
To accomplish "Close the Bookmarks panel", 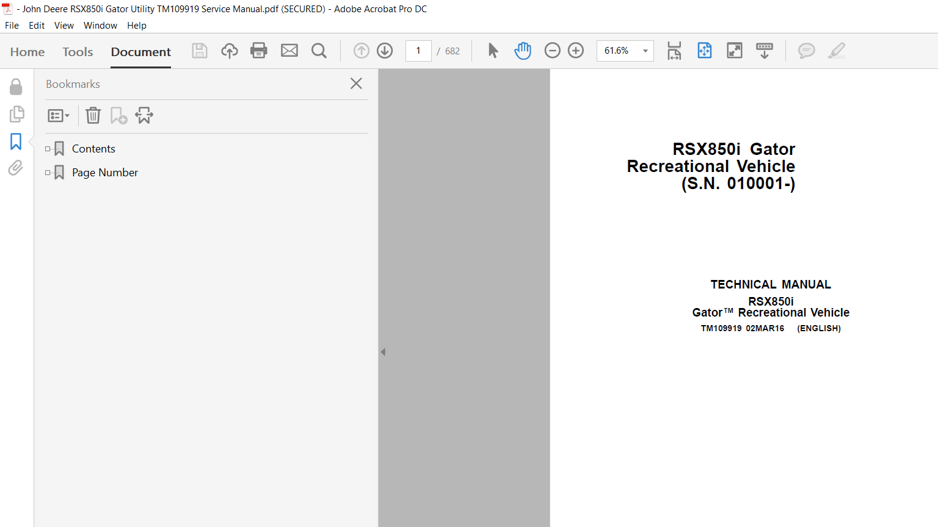I will pyautogui.click(x=356, y=84).
